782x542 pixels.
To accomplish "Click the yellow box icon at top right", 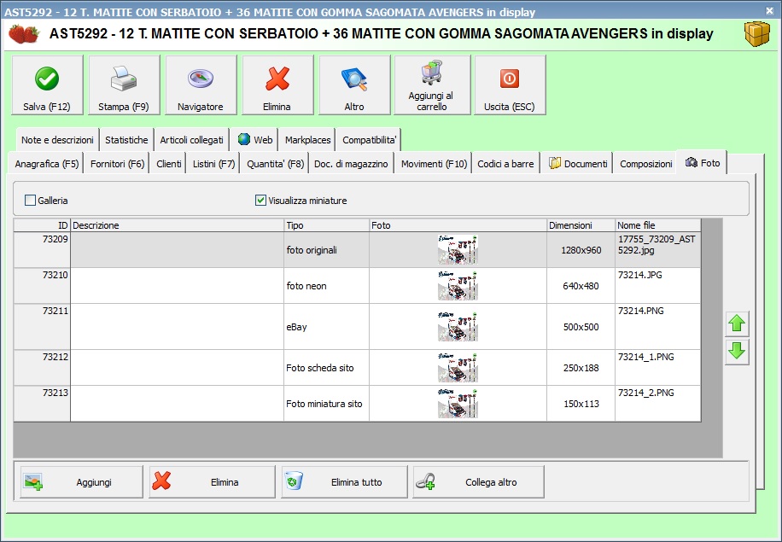I will point(757,34).
